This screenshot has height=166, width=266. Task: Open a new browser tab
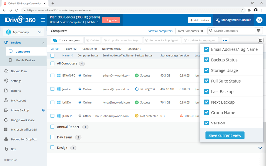(53, 3)
